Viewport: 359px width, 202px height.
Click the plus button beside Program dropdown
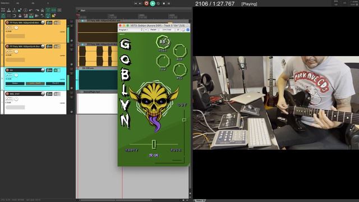click(146, 30)
